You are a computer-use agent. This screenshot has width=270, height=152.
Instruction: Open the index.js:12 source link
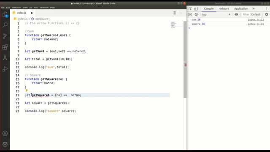tap(256, 20)
